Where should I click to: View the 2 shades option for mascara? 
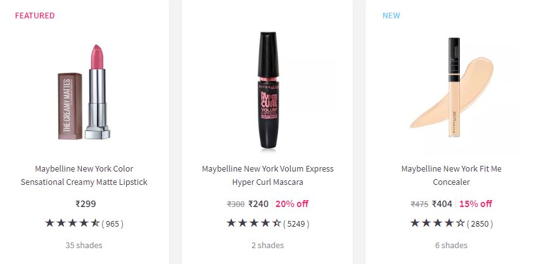pos(267,245)
